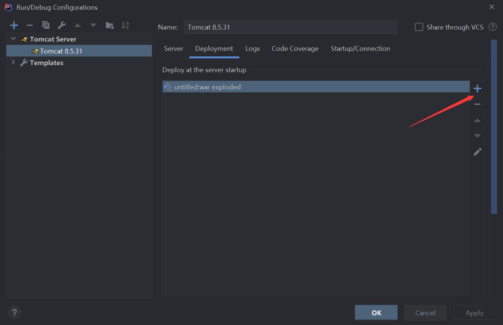Remove the selected configuration with minus icon

[x=30, y=25]
